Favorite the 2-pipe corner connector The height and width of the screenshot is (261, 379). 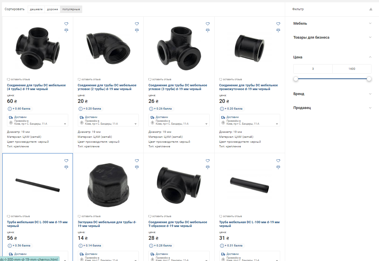(137, 24)
